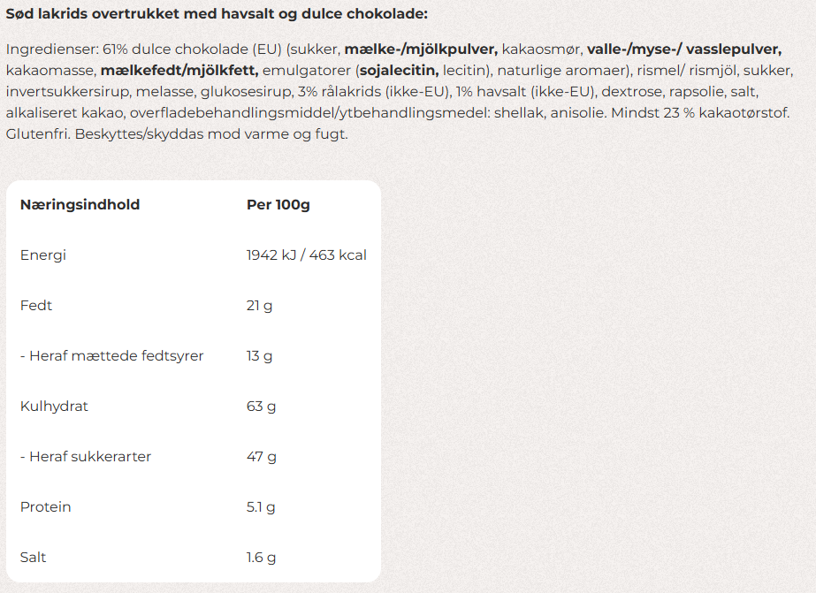Click the bold word 'sojalecitin'
The width and height of the screenshot is (816, 593).
[398, 70]
